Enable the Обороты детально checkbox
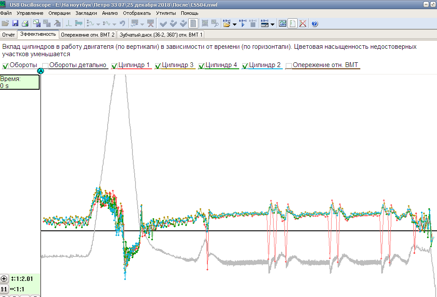Viewport: 437px width, 297px height. tap(45, 66)
